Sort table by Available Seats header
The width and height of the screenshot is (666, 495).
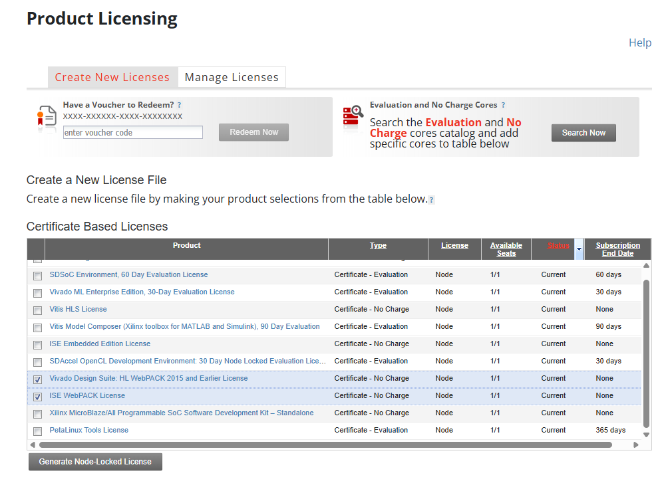(x=506, y=249)
